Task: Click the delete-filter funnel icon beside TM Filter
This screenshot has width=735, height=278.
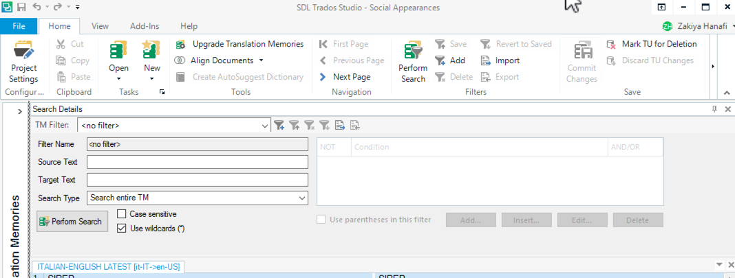Action: coord(310,125)
